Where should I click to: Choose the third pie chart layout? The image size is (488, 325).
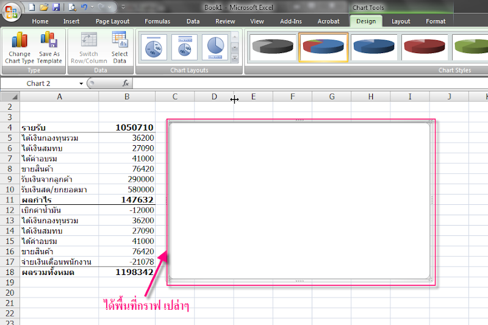pos(215,48)
